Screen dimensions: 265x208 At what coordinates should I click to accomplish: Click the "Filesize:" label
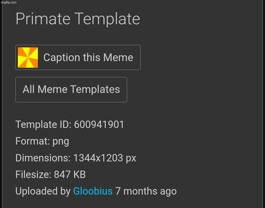(33, 175)
